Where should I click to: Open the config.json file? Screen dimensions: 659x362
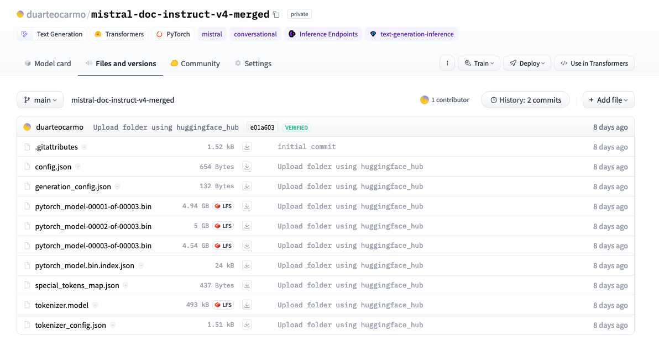[x=53, y=167]
